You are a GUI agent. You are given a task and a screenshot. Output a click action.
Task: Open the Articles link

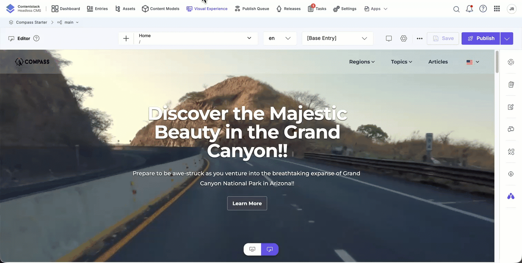[x=438, y=62]
